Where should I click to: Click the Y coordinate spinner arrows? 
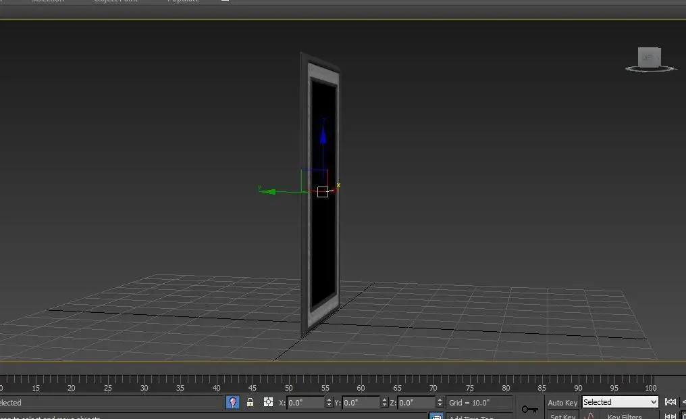(x=385, y=402)
